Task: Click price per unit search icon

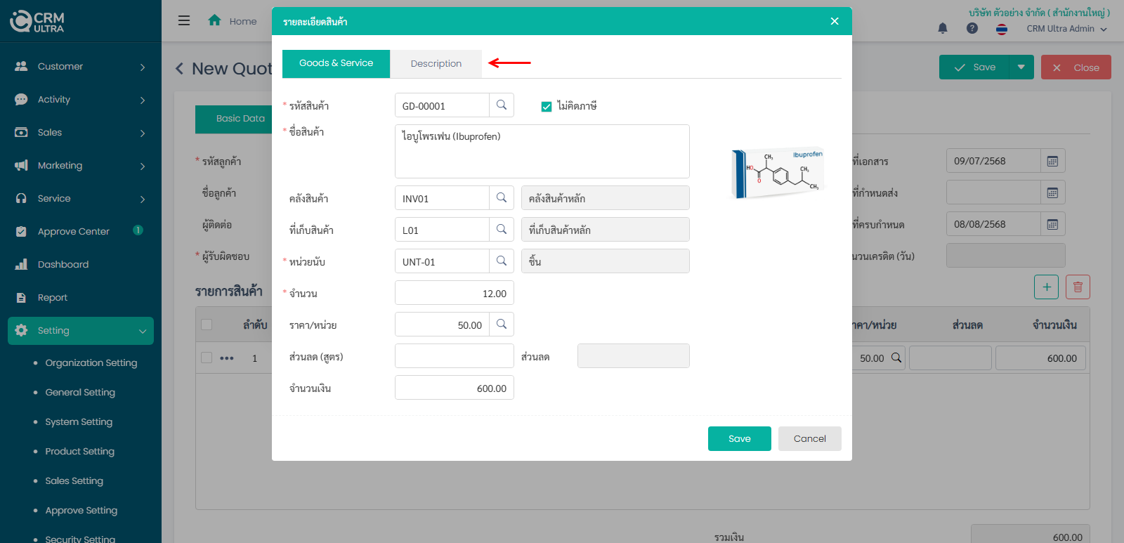Action: tap(502, 325)
